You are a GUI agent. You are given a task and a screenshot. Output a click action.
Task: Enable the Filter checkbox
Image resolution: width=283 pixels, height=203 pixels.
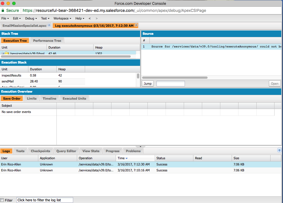click(2, 200)
